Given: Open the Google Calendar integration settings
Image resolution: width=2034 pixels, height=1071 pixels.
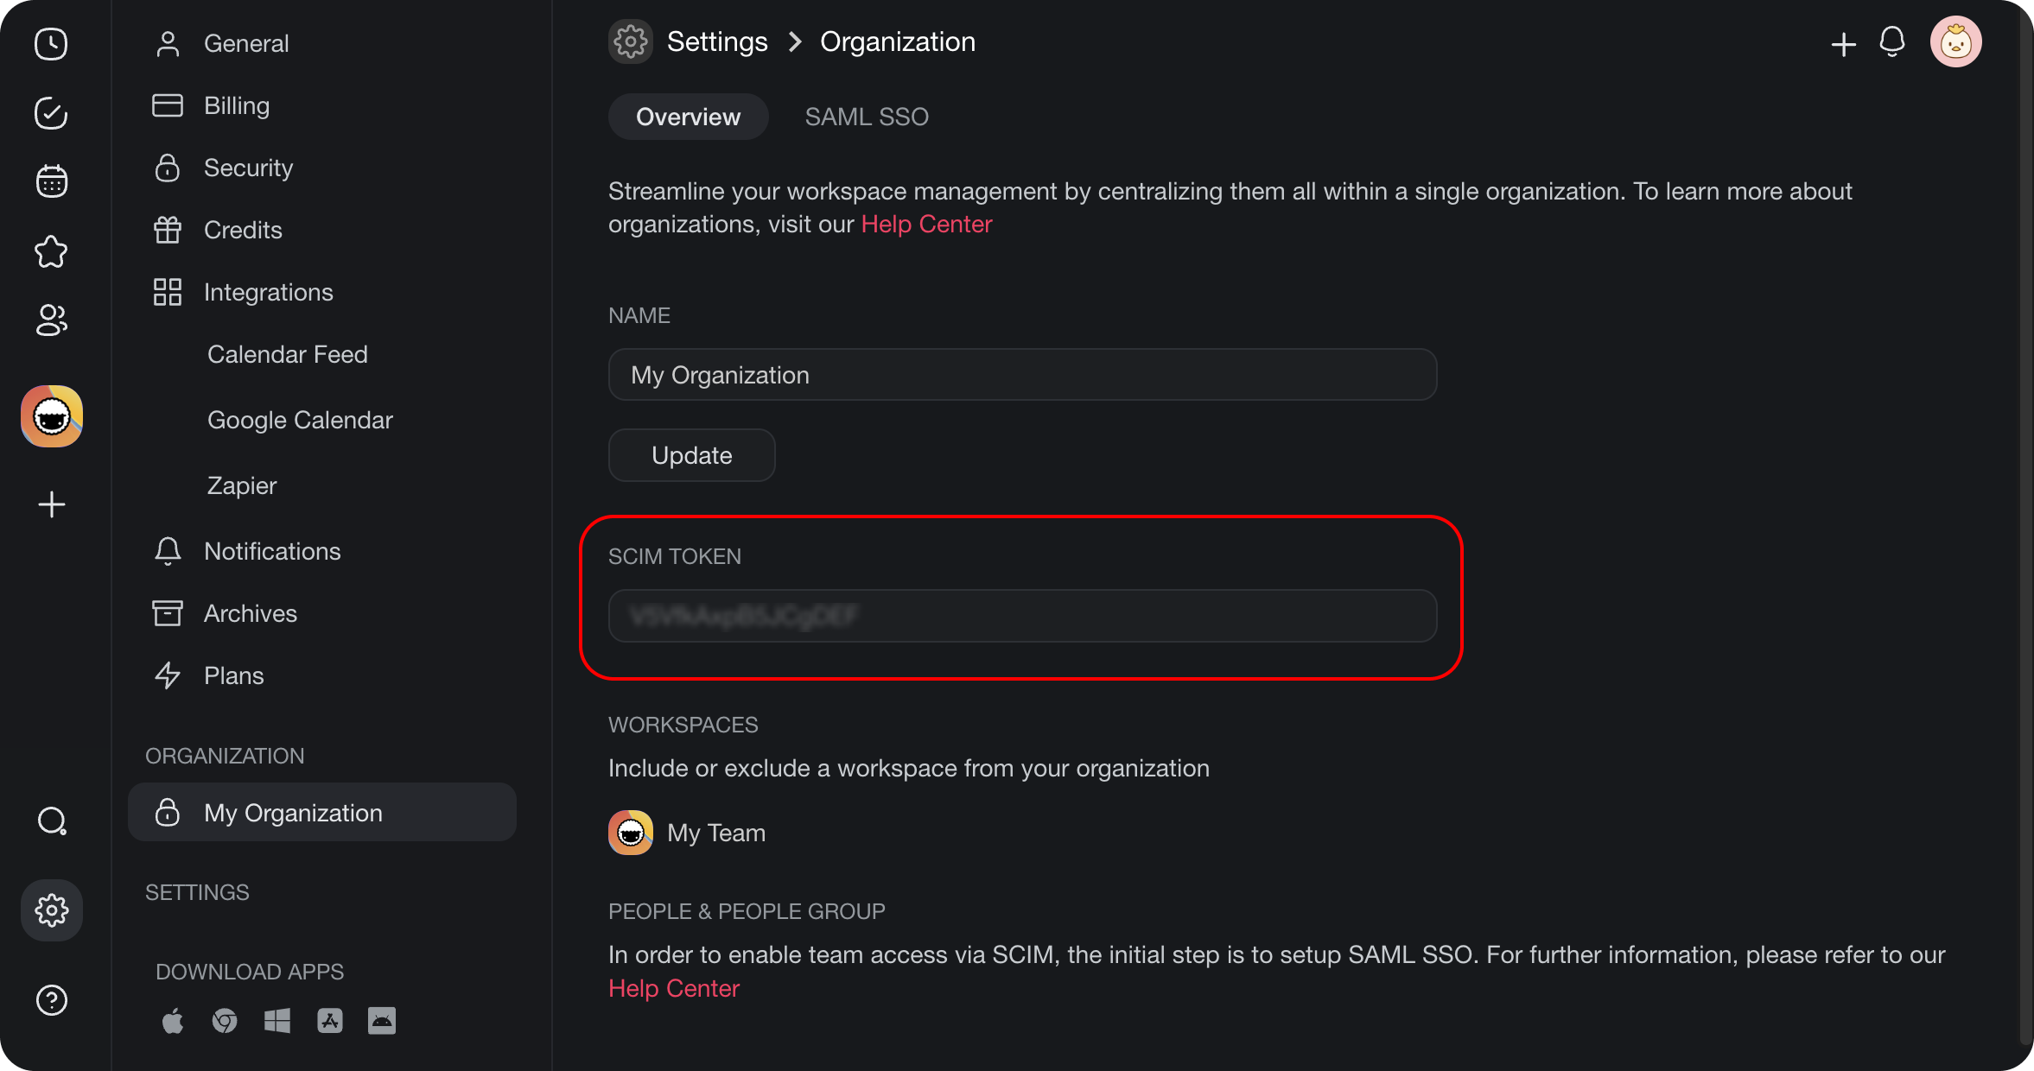Looking at the screenshot, I should click(x=299, y=420).
